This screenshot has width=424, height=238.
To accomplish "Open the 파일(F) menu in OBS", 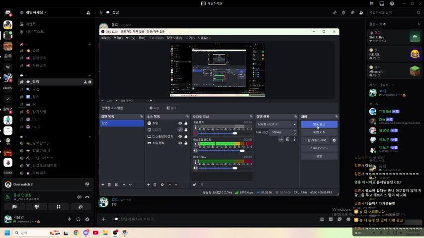I will (x=105, y=38).
